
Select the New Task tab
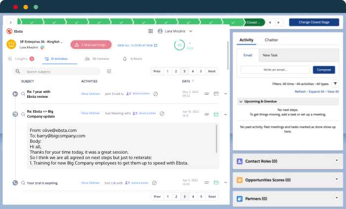tap(270, 55)
